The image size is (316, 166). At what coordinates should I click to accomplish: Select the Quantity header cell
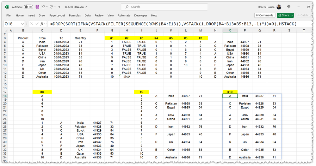[80, 38]
